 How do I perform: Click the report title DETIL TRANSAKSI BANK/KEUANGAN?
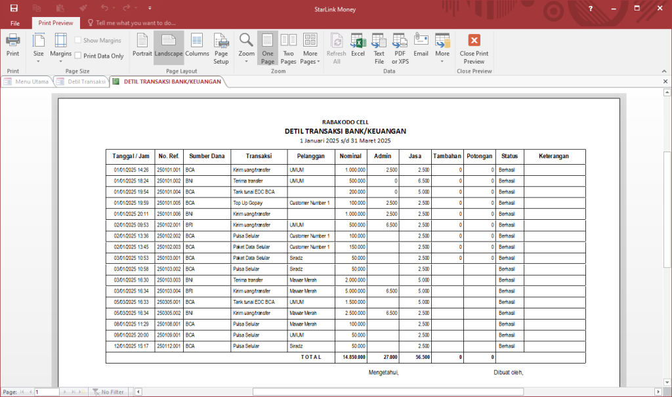coord(345,131)
